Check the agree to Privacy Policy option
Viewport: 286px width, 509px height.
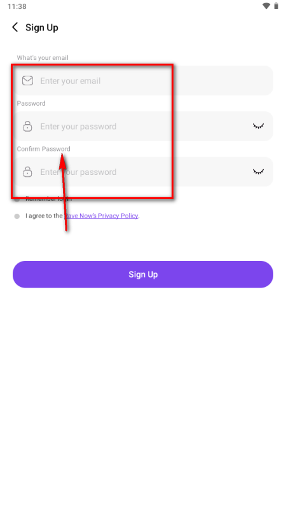click(17, 216)
